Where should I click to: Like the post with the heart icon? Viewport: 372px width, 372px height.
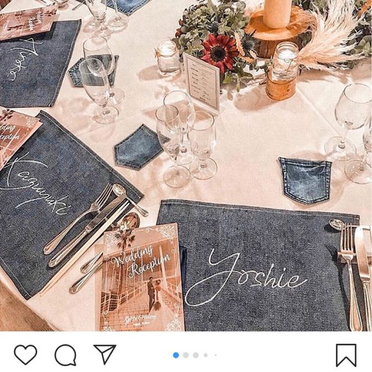(26, 355)
